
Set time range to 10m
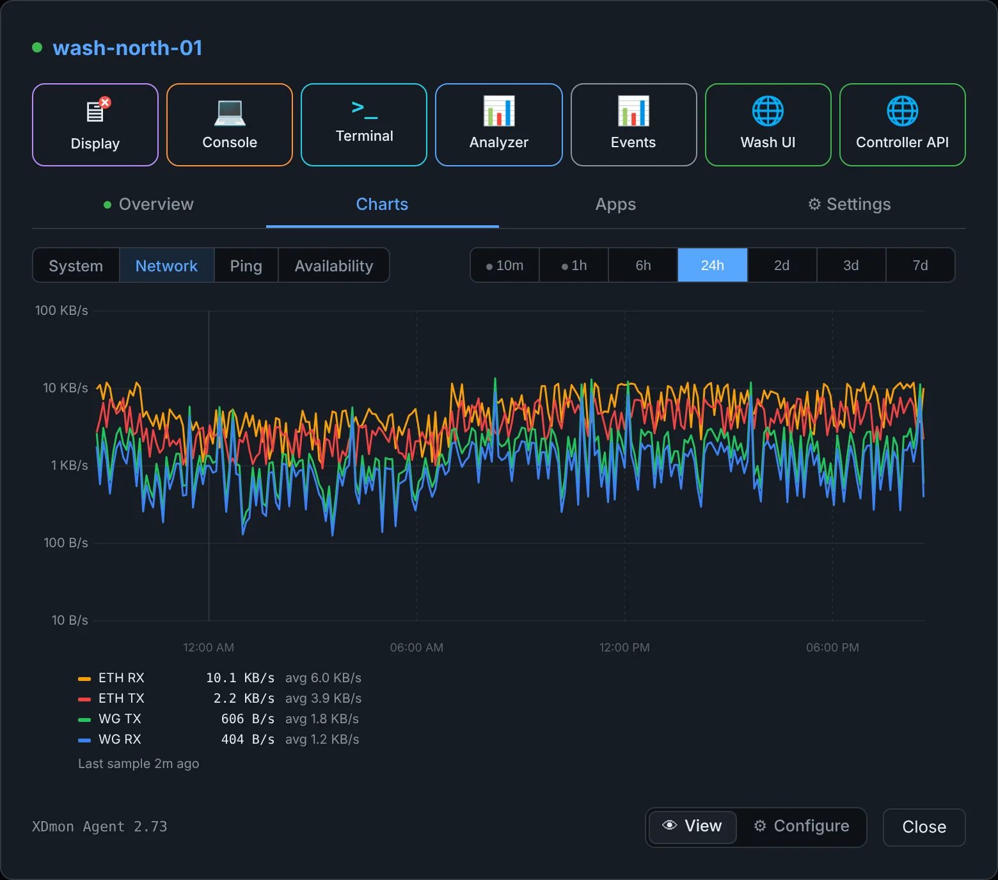coord(505,266)
